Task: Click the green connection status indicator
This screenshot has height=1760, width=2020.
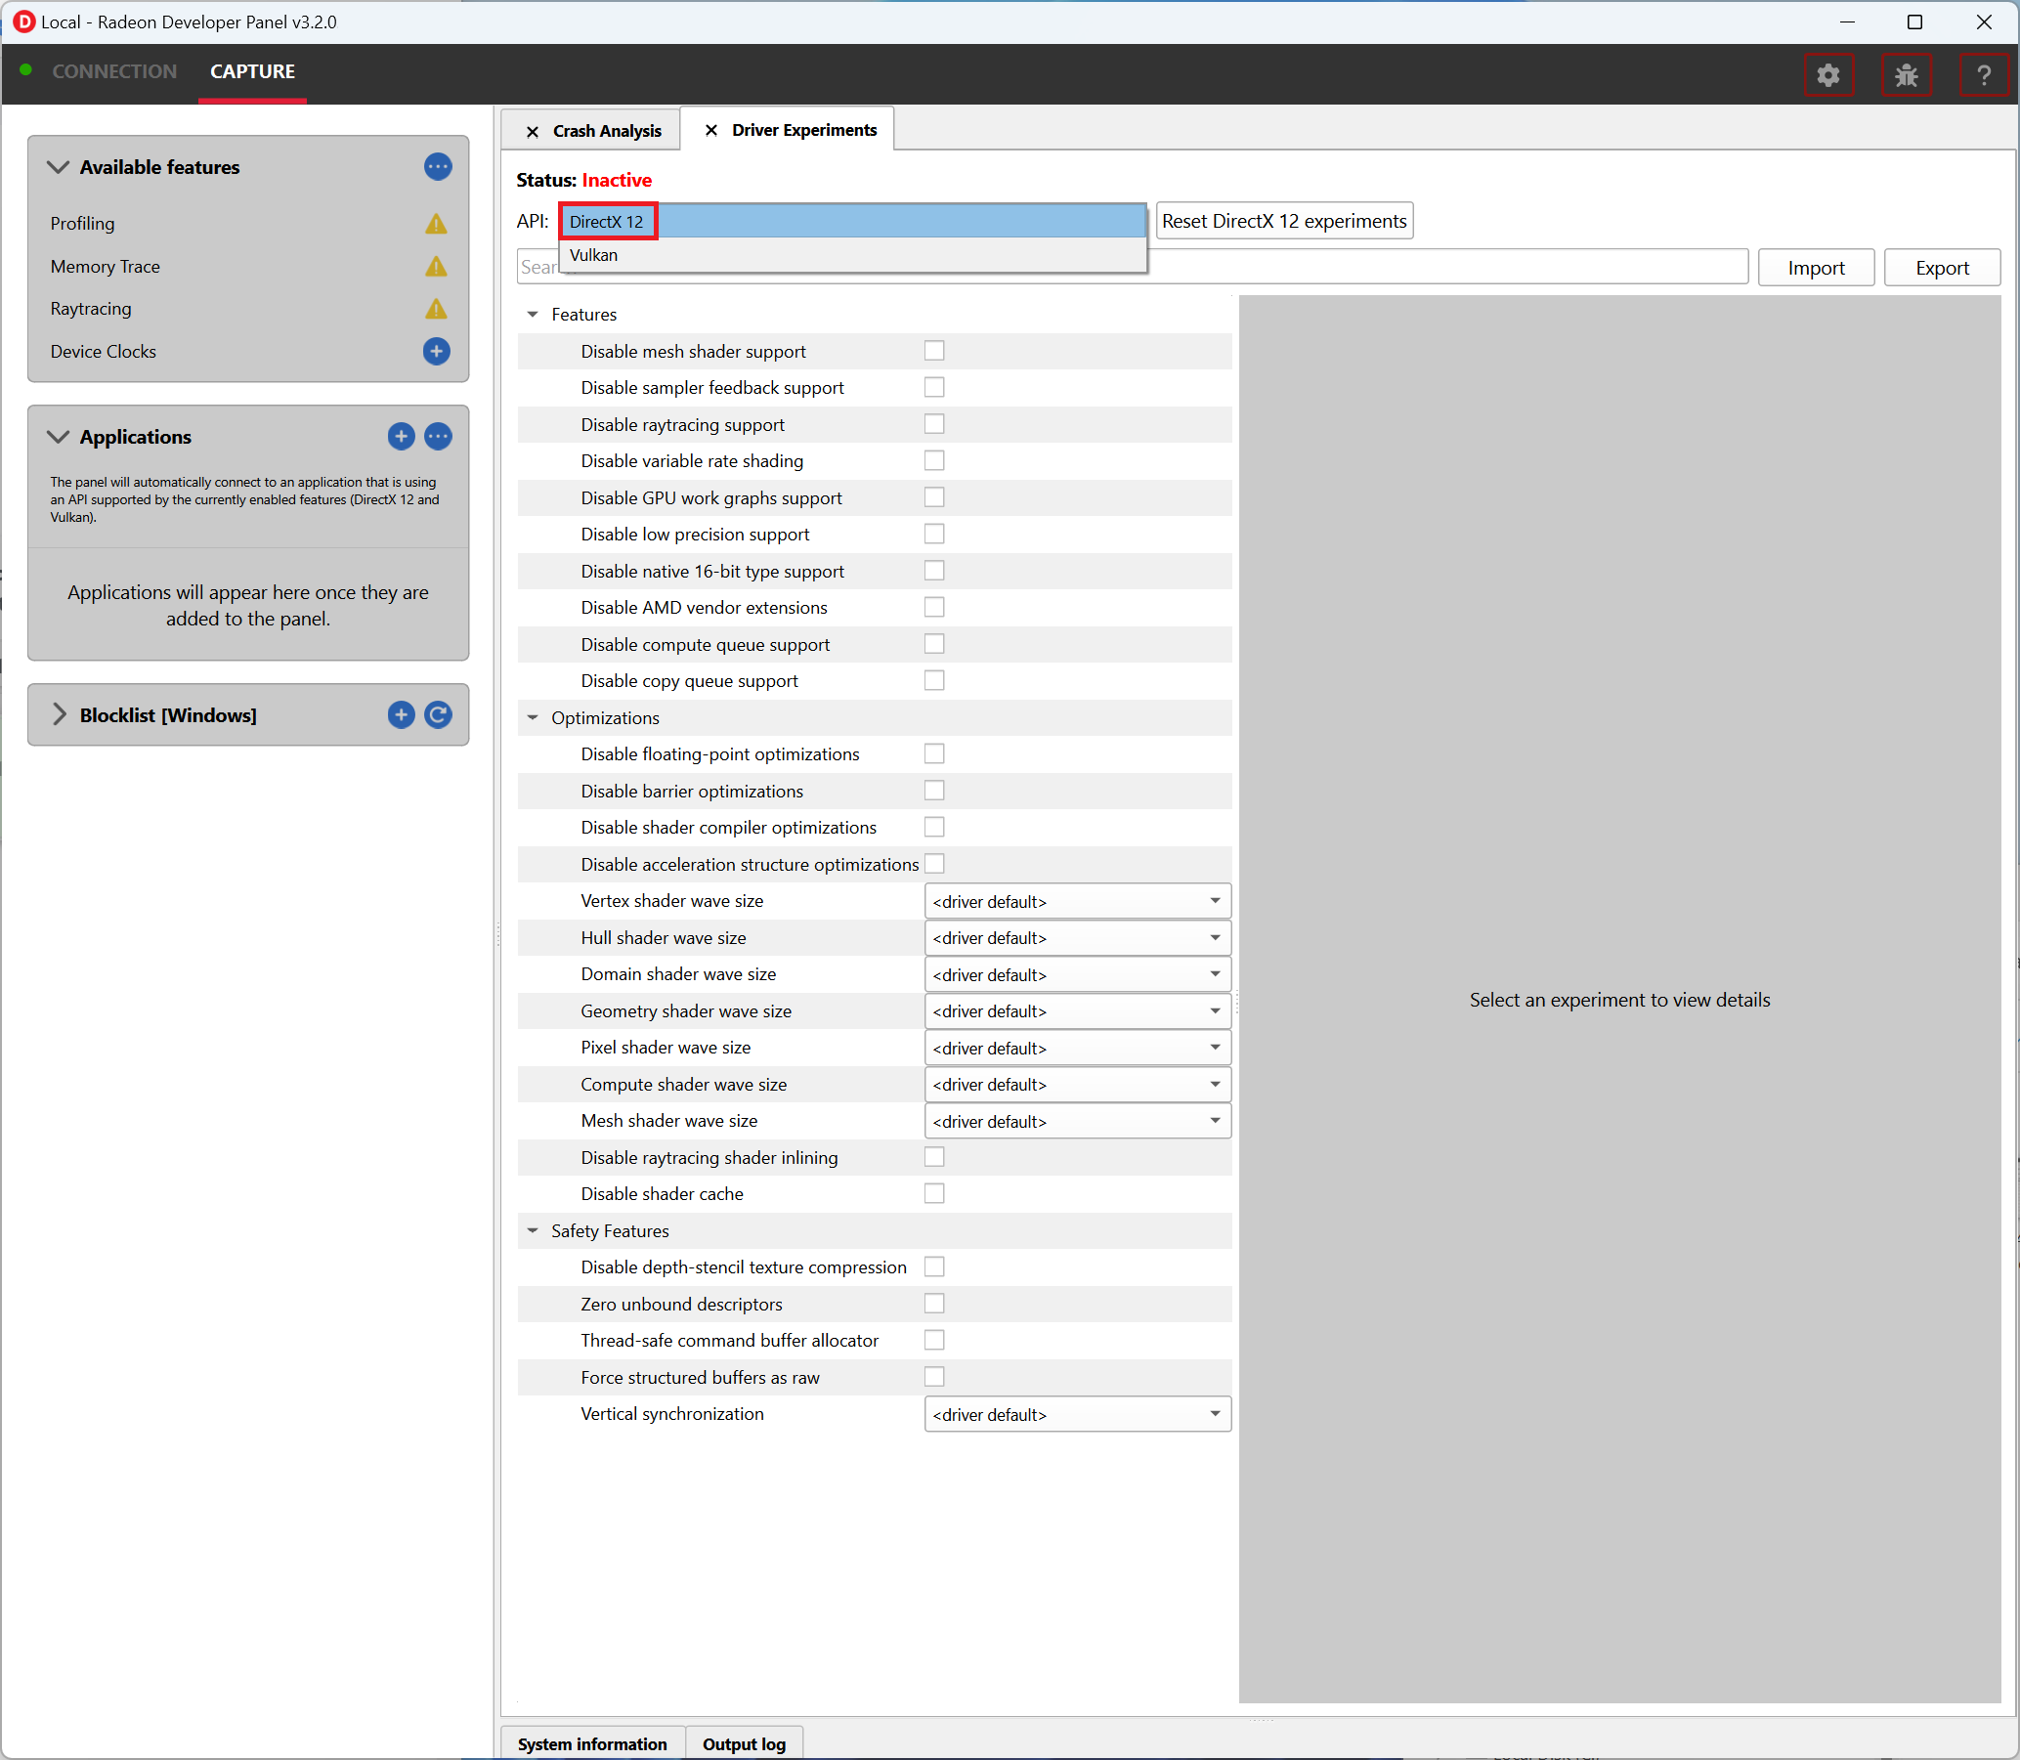Action: (x=26, y=69)
